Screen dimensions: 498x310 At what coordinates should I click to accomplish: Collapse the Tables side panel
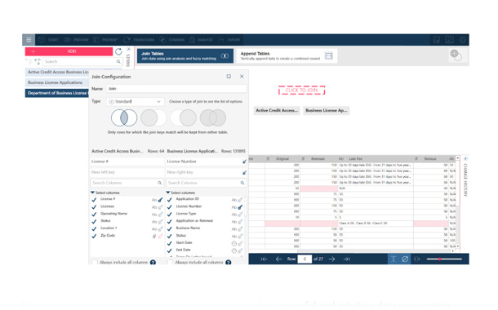click(129, 50)
